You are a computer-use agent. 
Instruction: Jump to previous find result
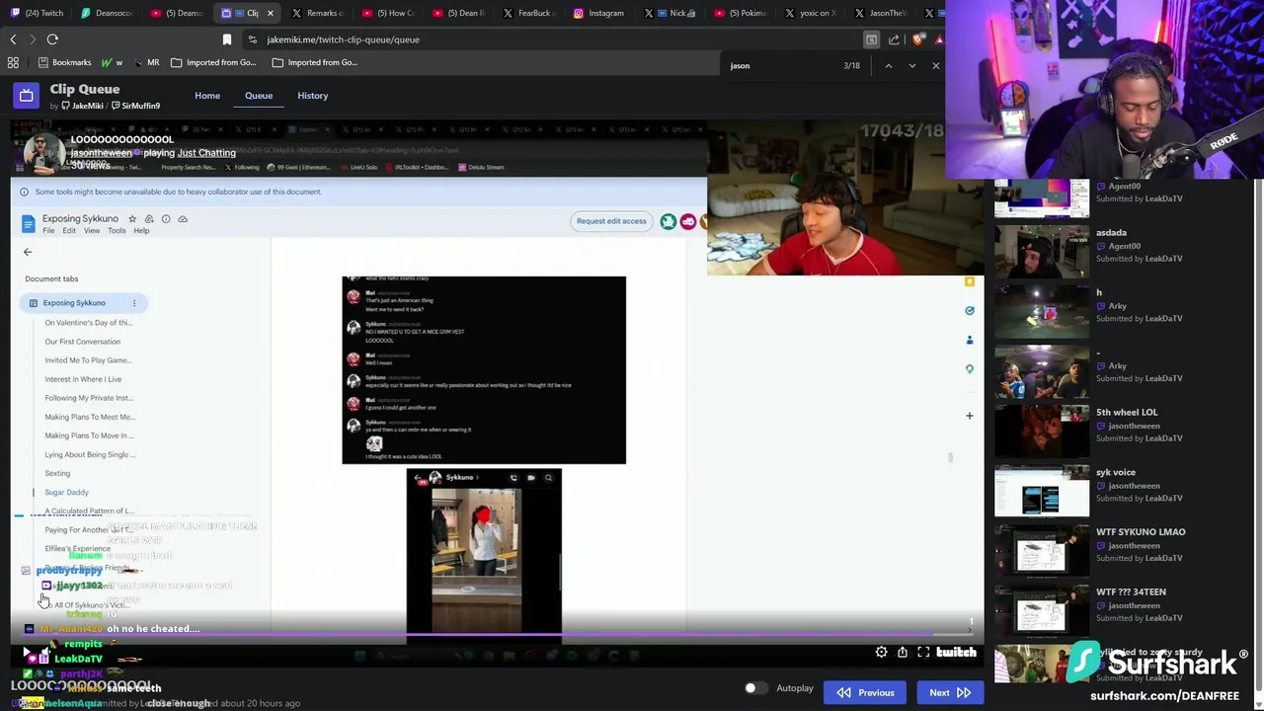(888, 65)
